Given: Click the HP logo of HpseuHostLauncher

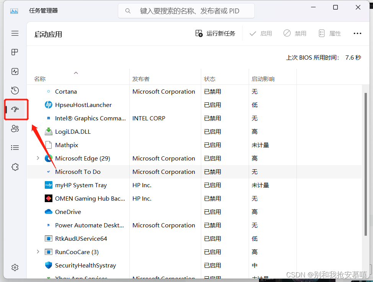Looking at the screenshot, I should [x=49, y=105].
